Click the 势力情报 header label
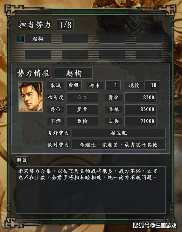The height and width of the screenshot is (232, 182). click(x=33, y=73)
